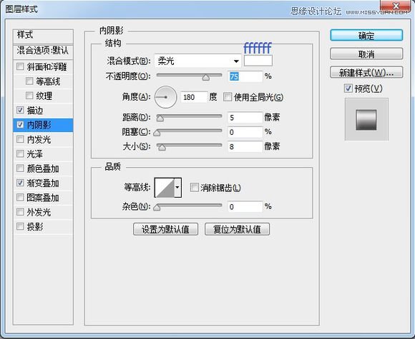The width and height of the screenshot is (415, 339).
Task: Enable the 颜色叠加 checkbox
Action: point(20,168)
